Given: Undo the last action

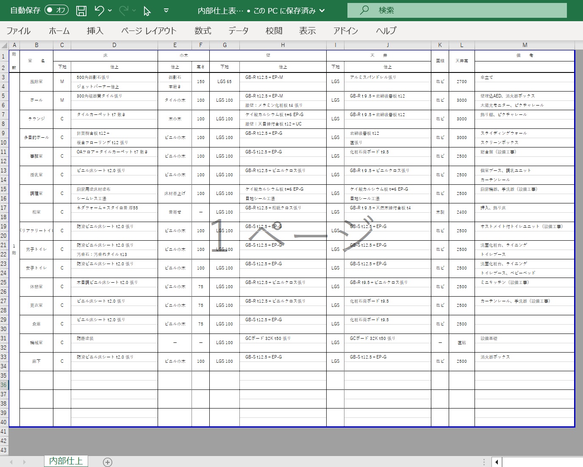Looking at the screenshot, I should point(99,10).
